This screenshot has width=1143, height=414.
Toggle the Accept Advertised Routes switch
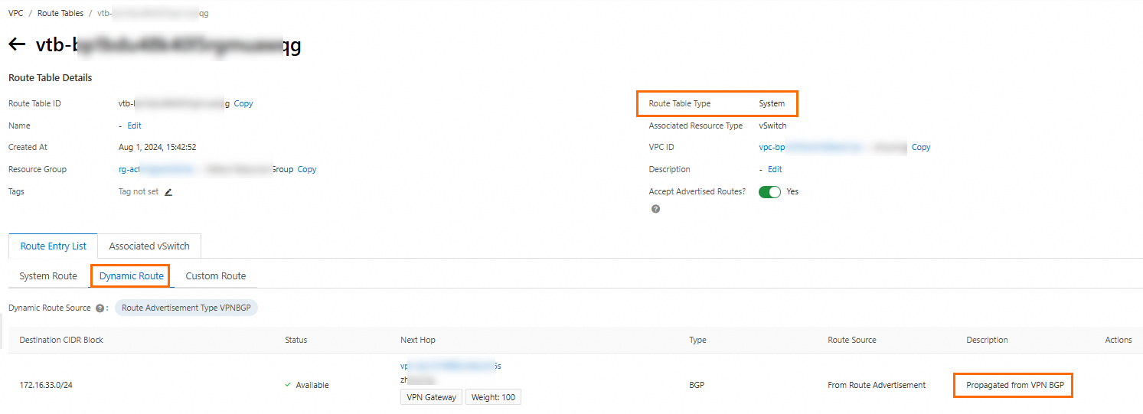pyautogui.click(x=769, y=192)
